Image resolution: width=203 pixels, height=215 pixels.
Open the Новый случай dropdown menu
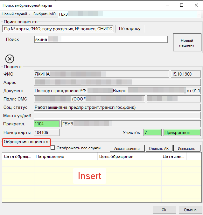point(16,14)
